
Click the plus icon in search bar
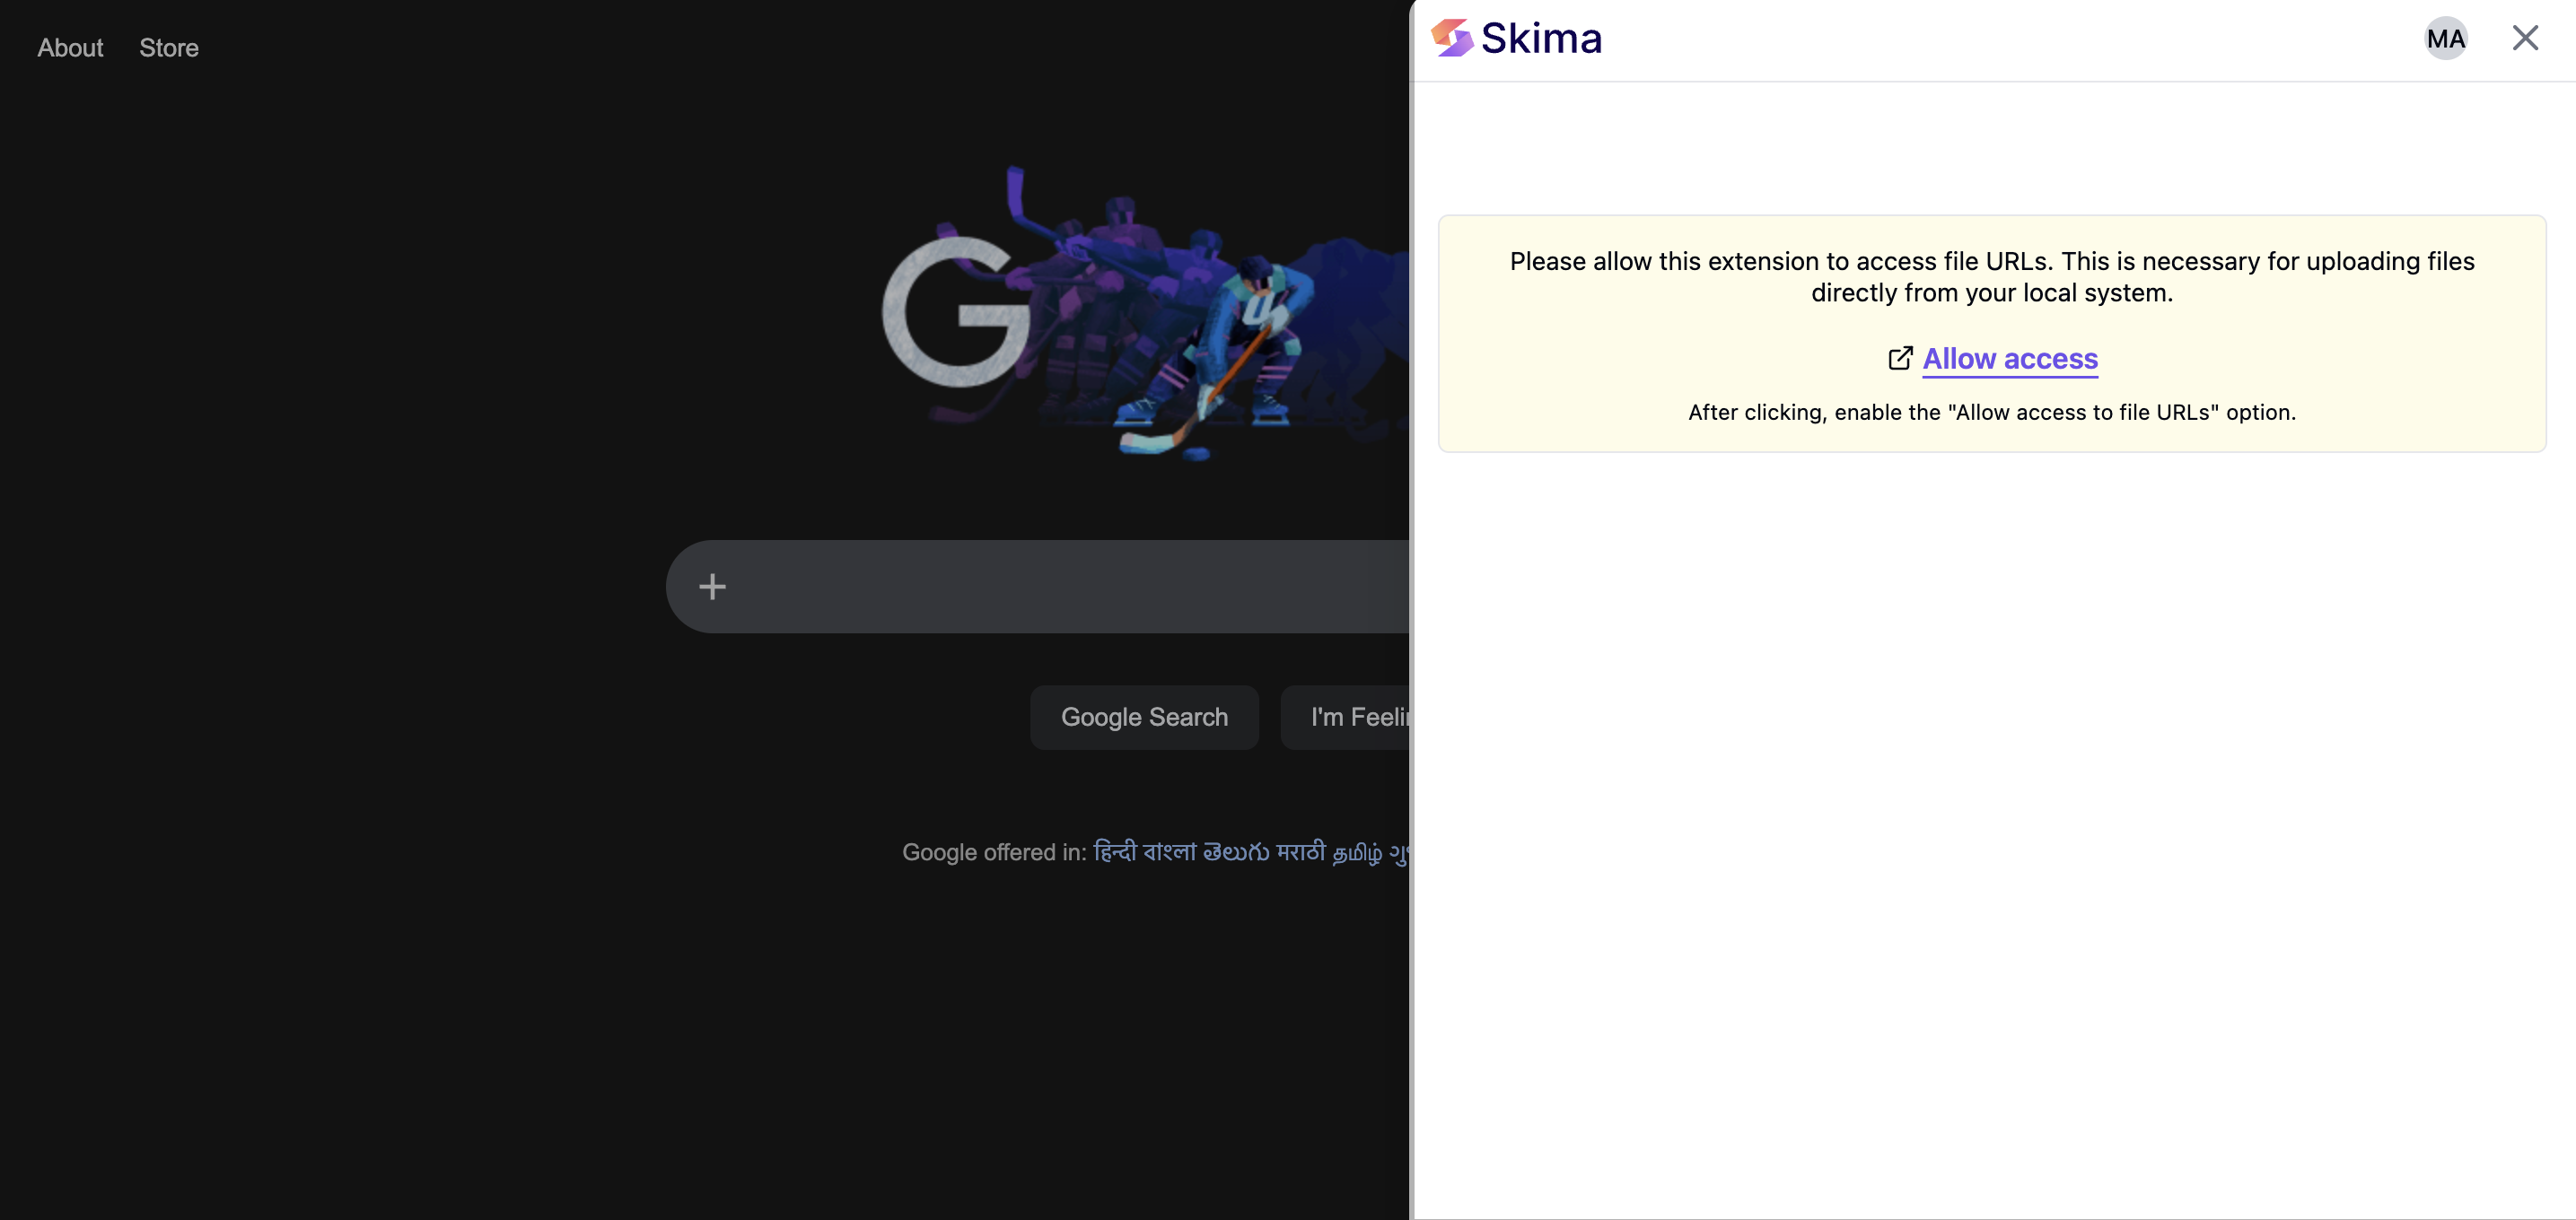point(712,587)
